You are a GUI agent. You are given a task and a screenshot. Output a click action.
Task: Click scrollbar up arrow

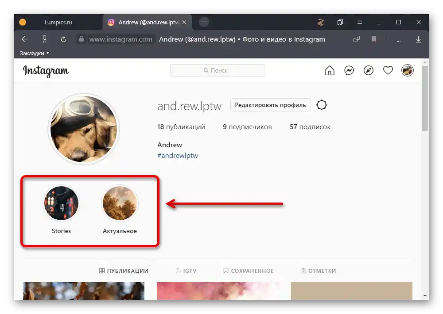point(425,62)
